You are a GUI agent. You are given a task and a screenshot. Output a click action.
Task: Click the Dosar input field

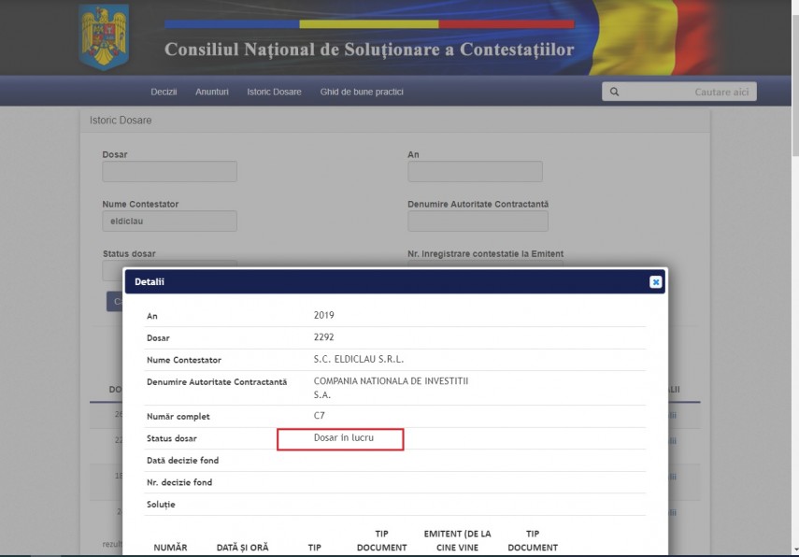click(x=169, y=172)
